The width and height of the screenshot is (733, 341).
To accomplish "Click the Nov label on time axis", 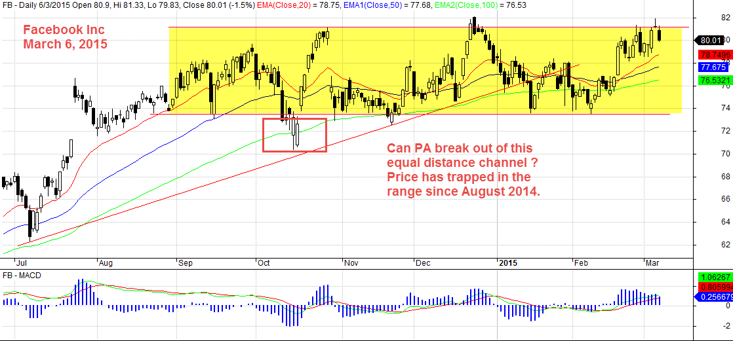I will [351, 263].
